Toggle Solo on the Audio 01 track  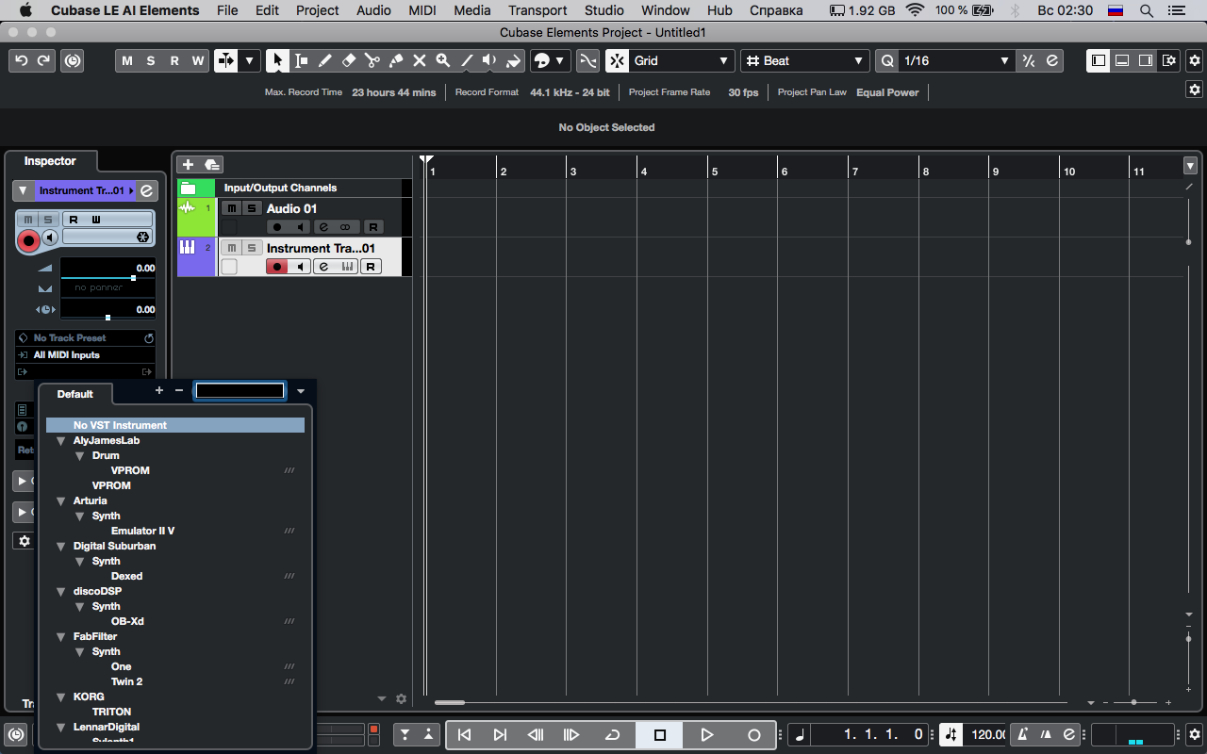(x=251, y=208)
